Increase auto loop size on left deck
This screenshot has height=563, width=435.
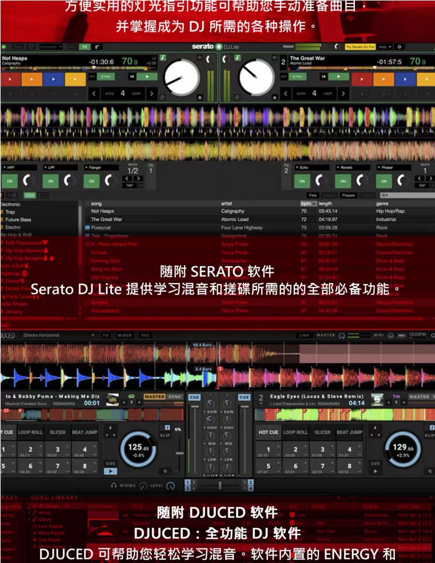[151, 94]
